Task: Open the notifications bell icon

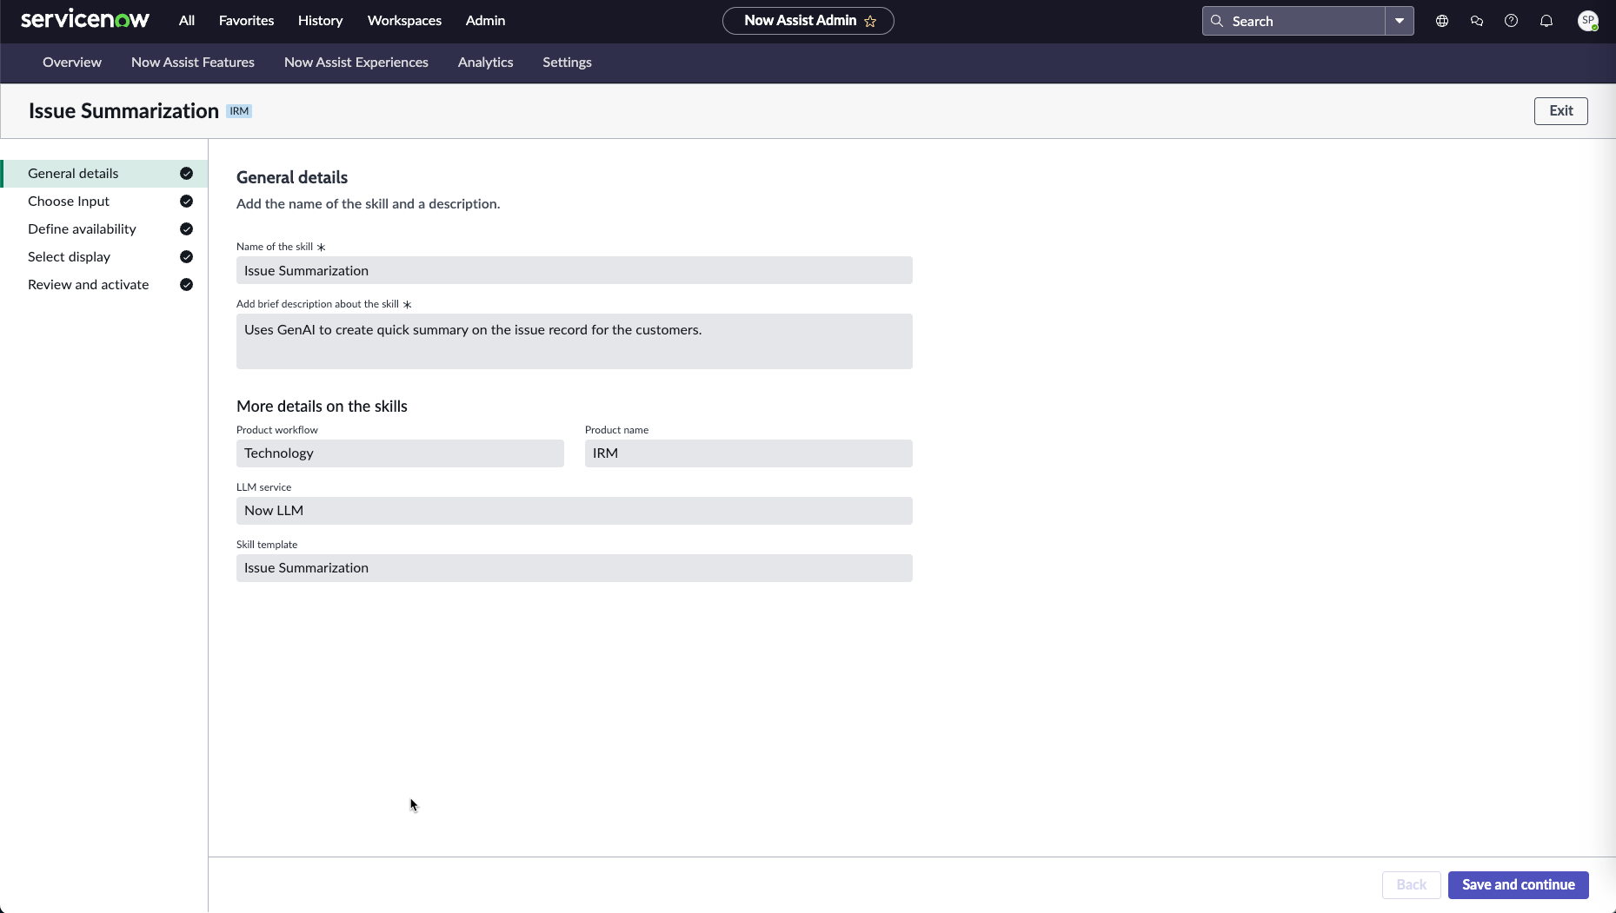Action: (1546, 21)
